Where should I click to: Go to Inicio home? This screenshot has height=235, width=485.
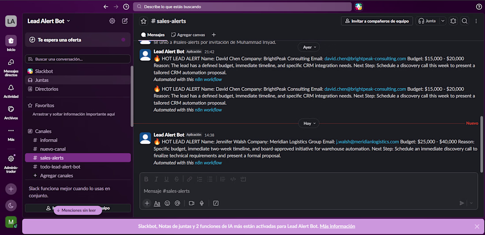click(x=11, y=43)
